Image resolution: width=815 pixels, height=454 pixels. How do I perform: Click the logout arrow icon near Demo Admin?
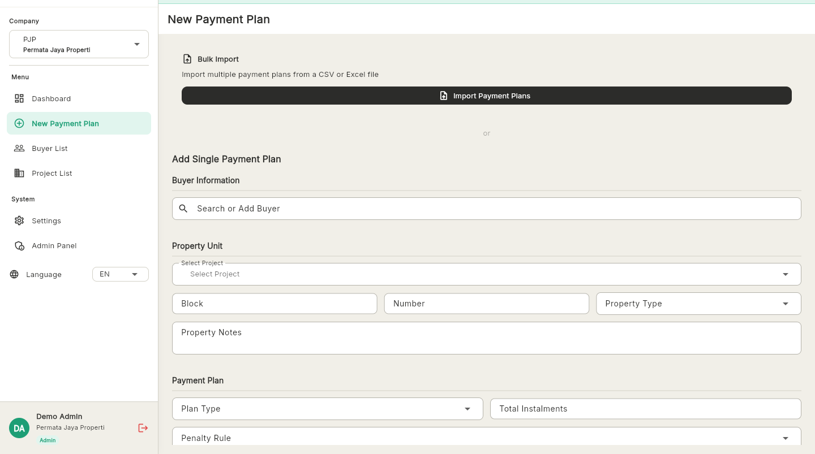pos(143,428)
